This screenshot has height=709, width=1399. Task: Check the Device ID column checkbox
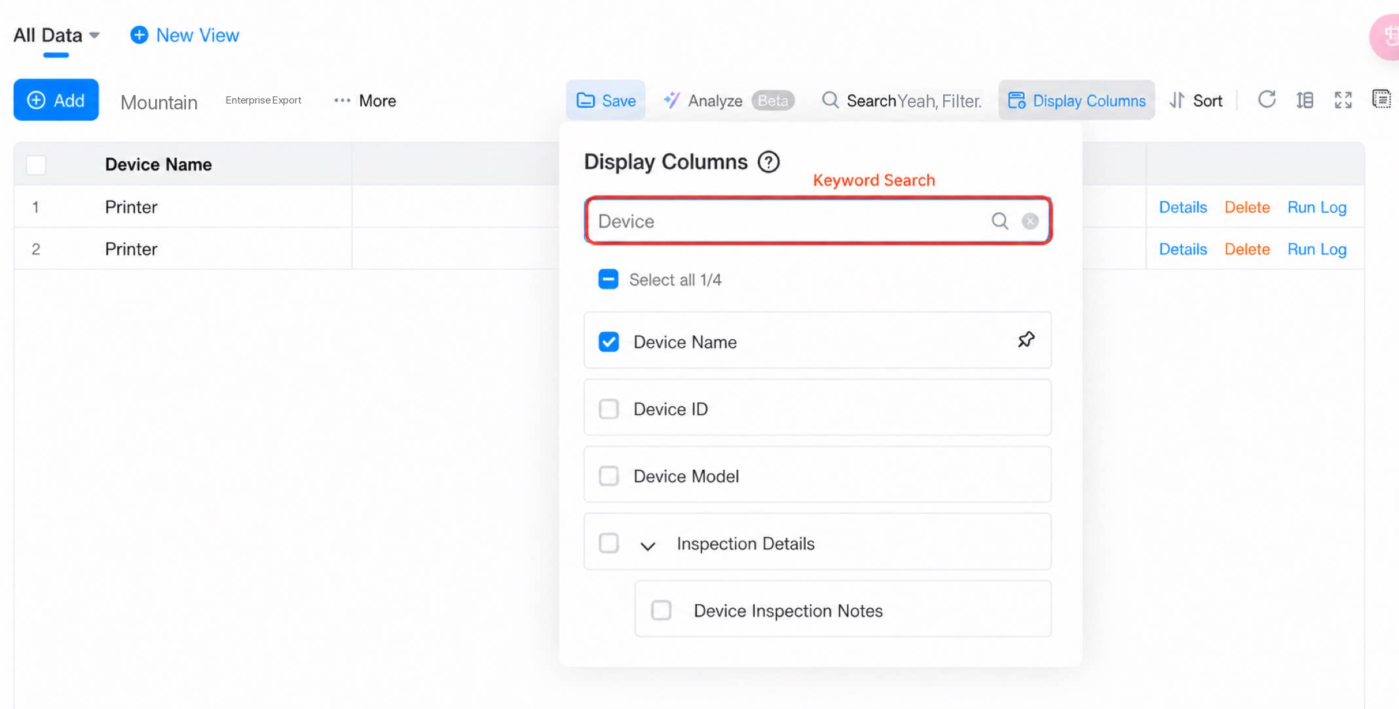coord(608,409)
